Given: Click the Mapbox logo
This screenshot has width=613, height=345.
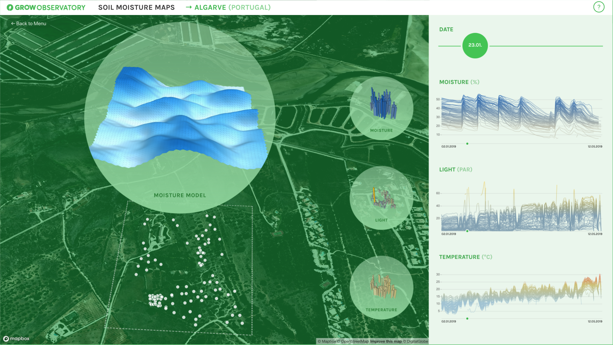Looking at the screenshot, I should [x=16, y=339].
